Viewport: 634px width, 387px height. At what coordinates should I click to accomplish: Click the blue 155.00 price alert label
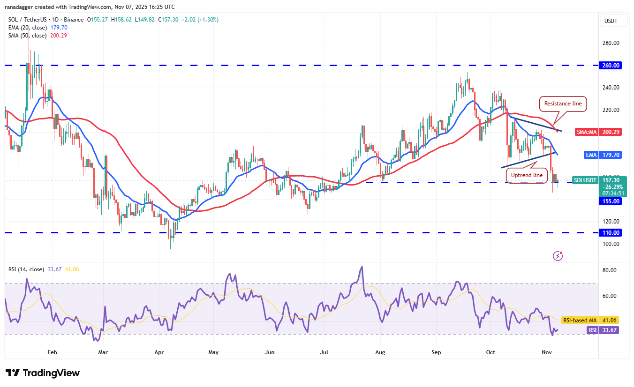609,201
